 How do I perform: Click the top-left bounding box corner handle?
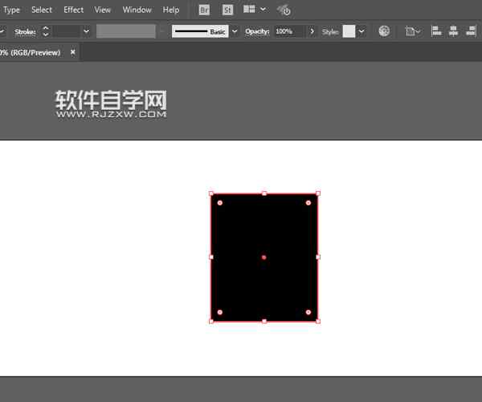[x=211, y=193]
